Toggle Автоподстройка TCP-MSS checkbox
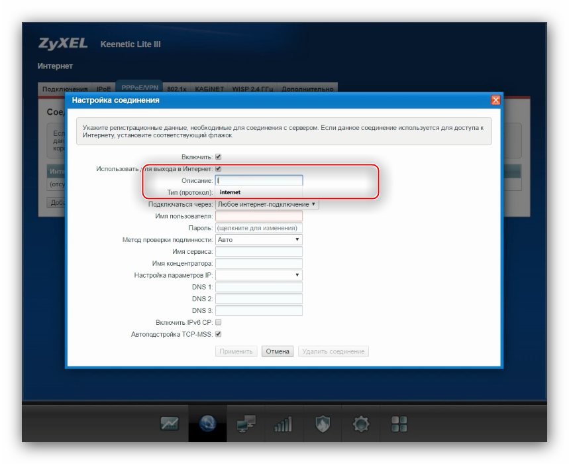 click(218, 334)
